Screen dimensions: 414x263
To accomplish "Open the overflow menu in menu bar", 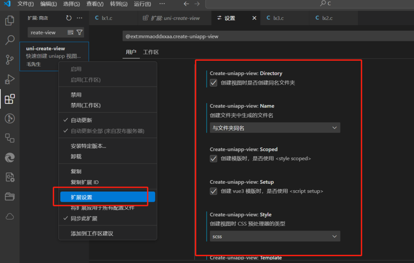I will coord(162,4).
